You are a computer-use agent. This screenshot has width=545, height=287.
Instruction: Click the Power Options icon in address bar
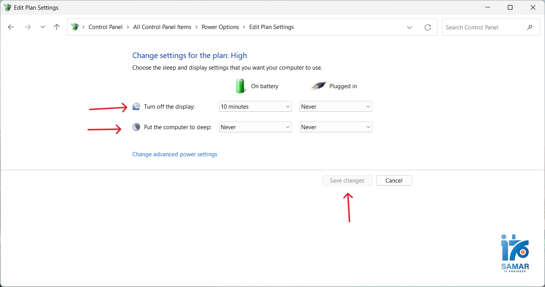75,27
